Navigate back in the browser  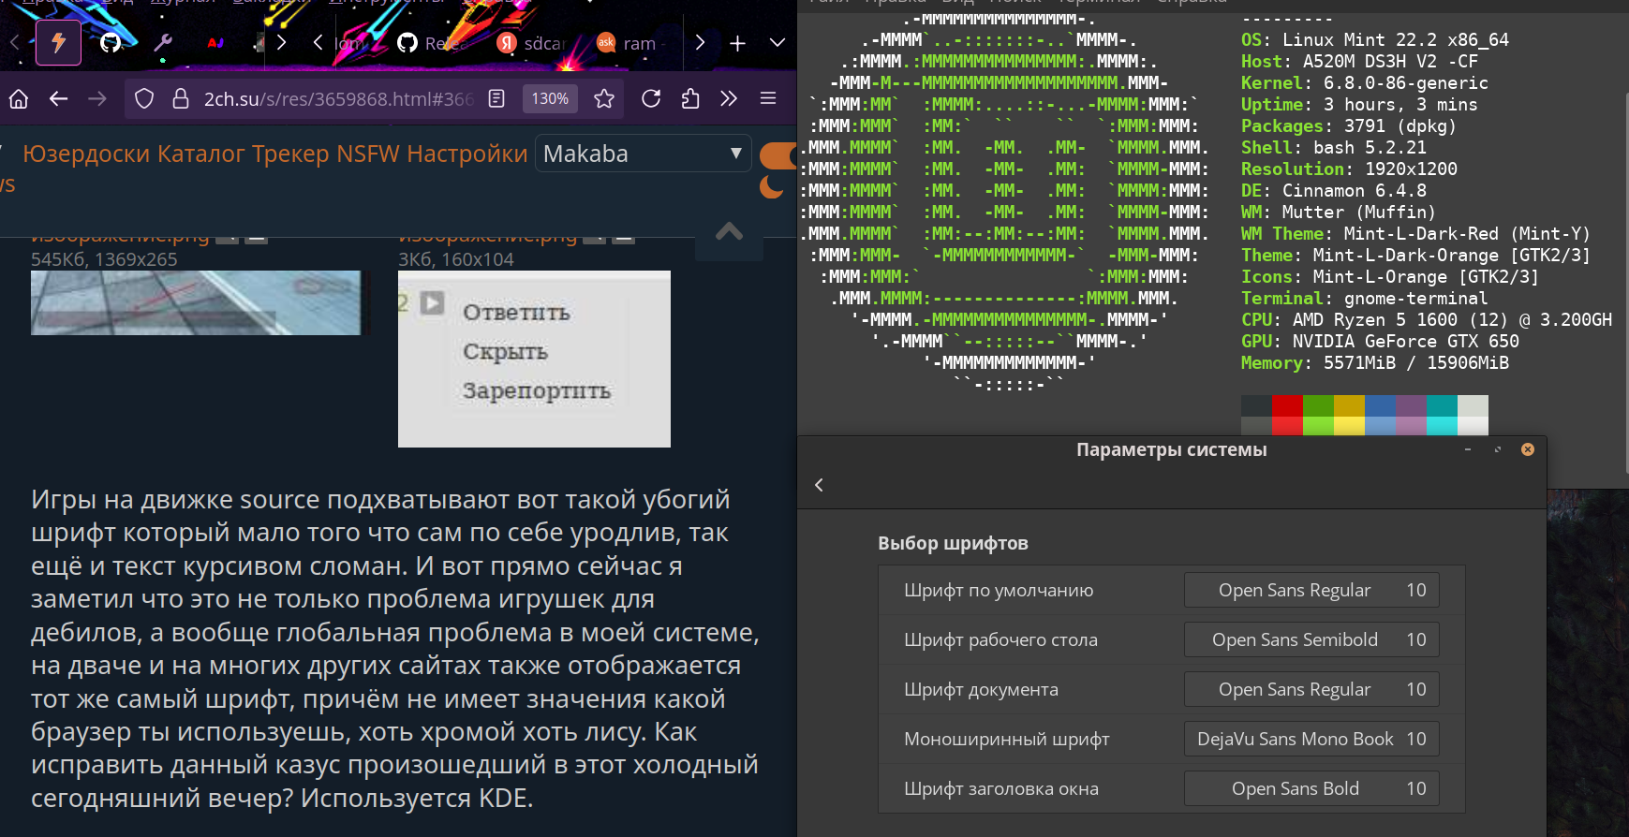click(59, 98)
